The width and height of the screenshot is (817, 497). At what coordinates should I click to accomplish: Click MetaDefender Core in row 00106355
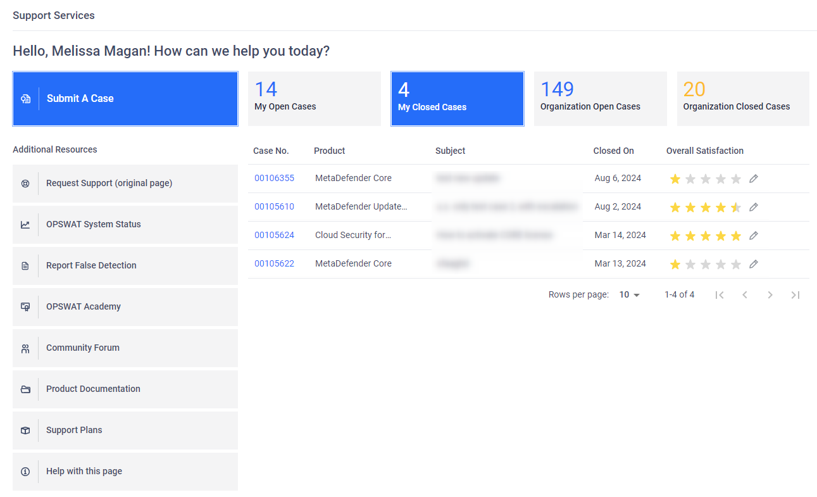pos(353,179)
